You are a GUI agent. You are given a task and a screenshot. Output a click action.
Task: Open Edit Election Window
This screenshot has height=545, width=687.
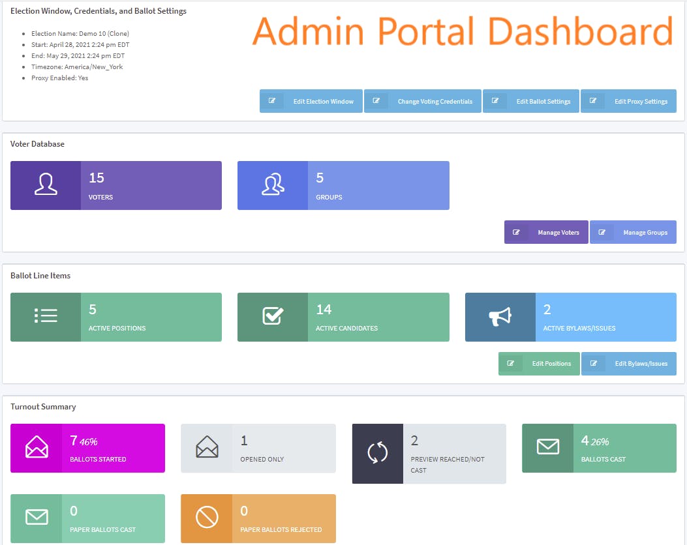click(x=311, y=101)
